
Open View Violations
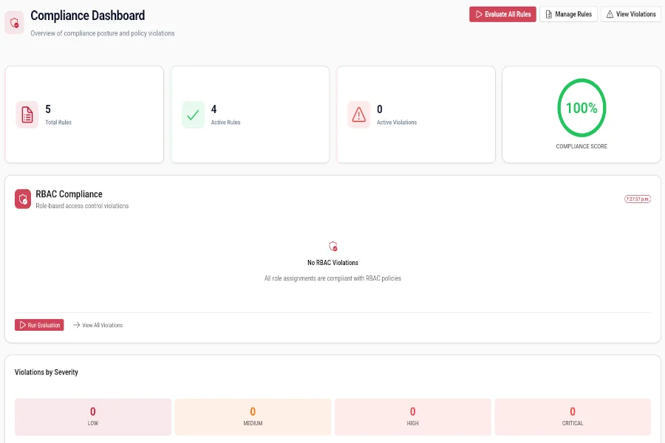[630, 14]
